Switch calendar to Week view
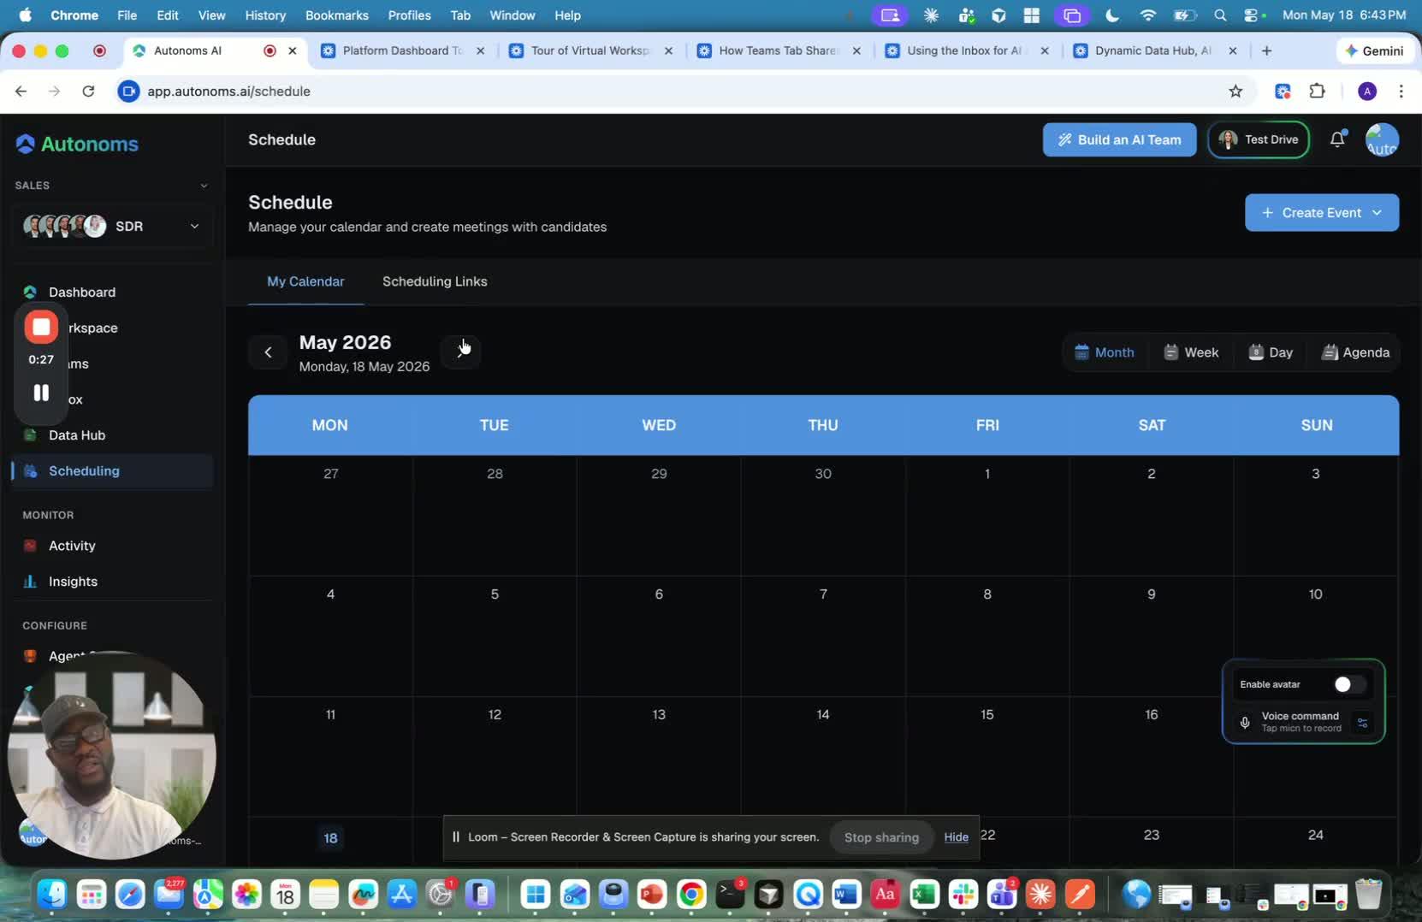 coord(1191,352)
